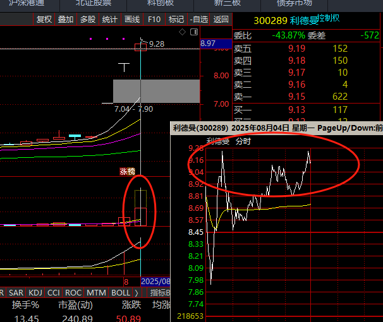Click the 分时 label in the popup
Screen dimensions: 383x322
coord(243,141)
